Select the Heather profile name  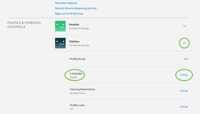74,24
